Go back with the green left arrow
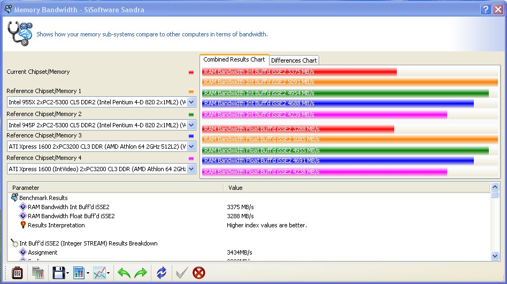Screen dimensions: 507x284 (124, 273)
